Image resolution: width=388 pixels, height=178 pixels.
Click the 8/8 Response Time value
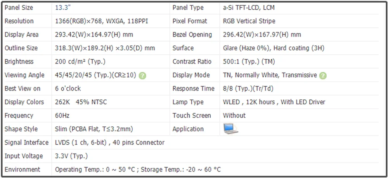(248, 88)
